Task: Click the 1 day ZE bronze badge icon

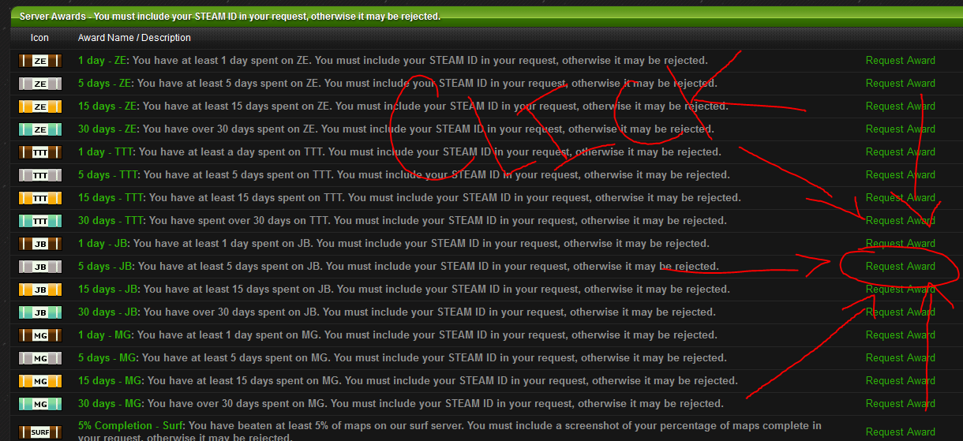Action: coord(39,61)
